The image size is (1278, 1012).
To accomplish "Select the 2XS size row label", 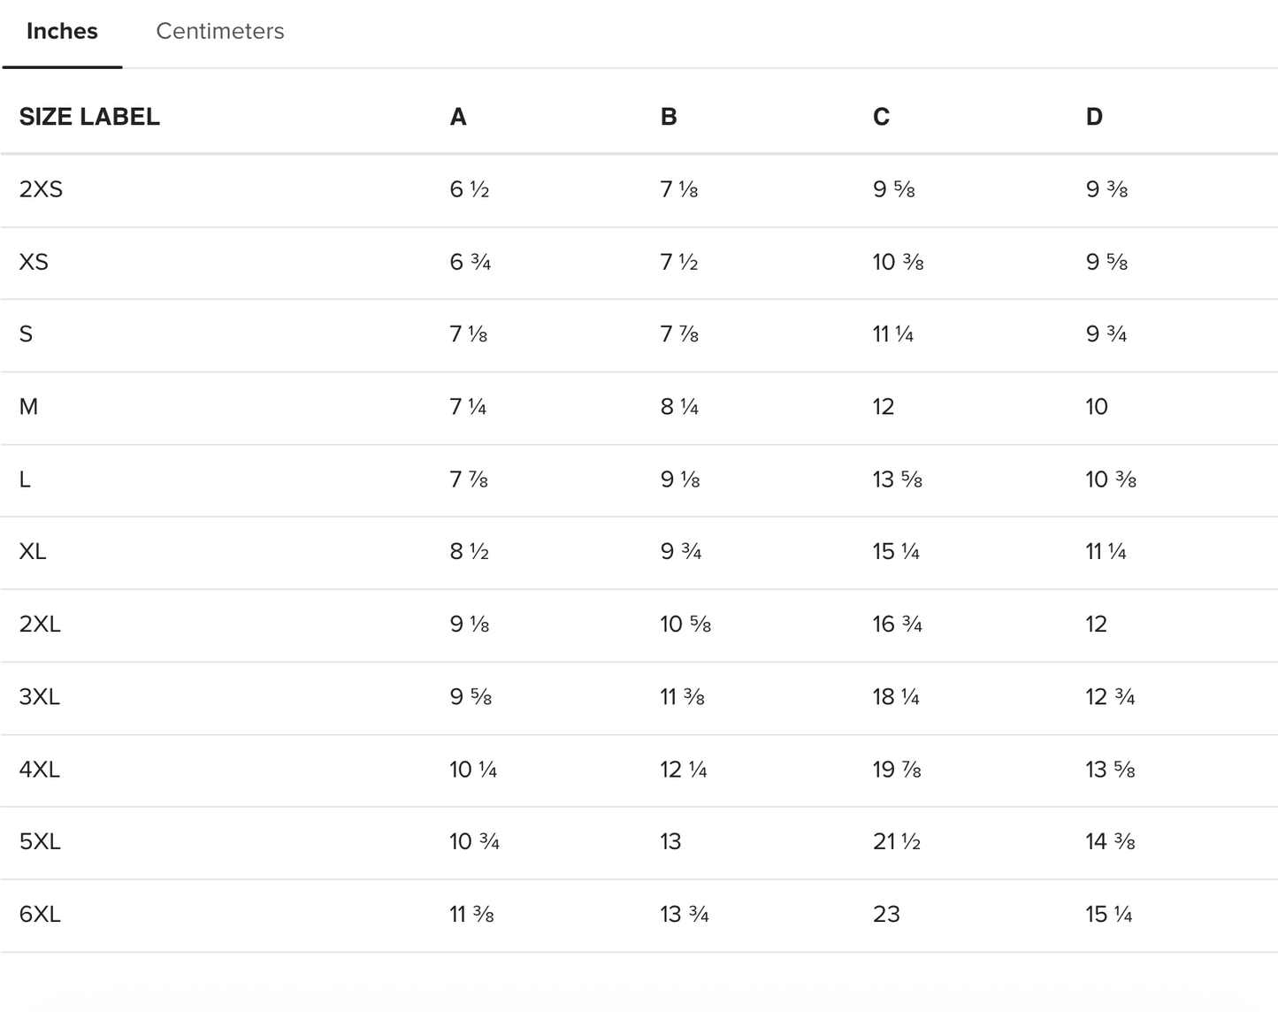I will click(41, 189).
